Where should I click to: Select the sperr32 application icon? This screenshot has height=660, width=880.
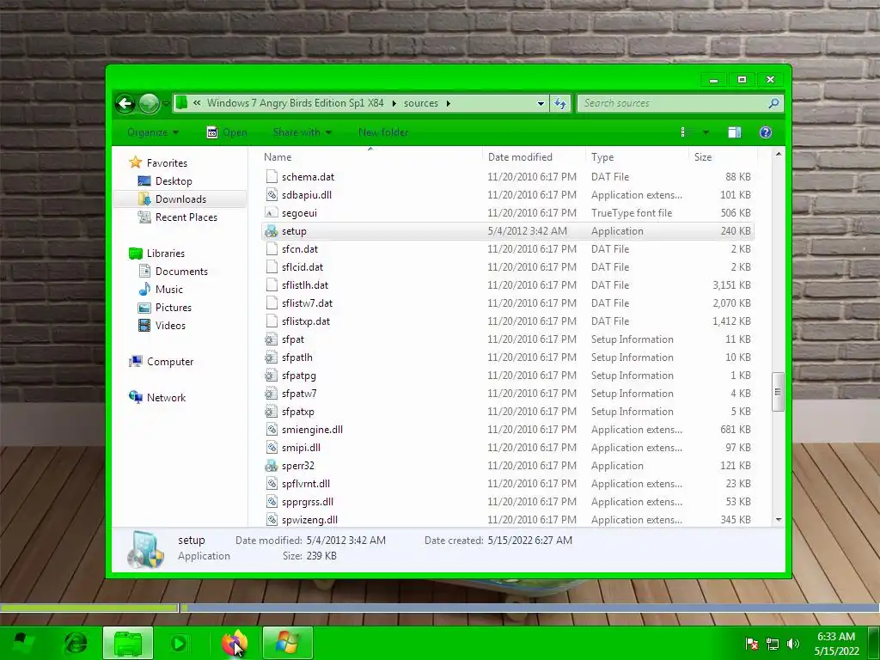272,466
